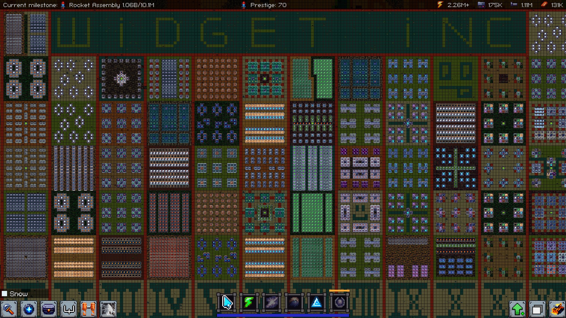566x318 pixels.
Task: Click the Prestige 70 indicator
Action: click(268, 5)
